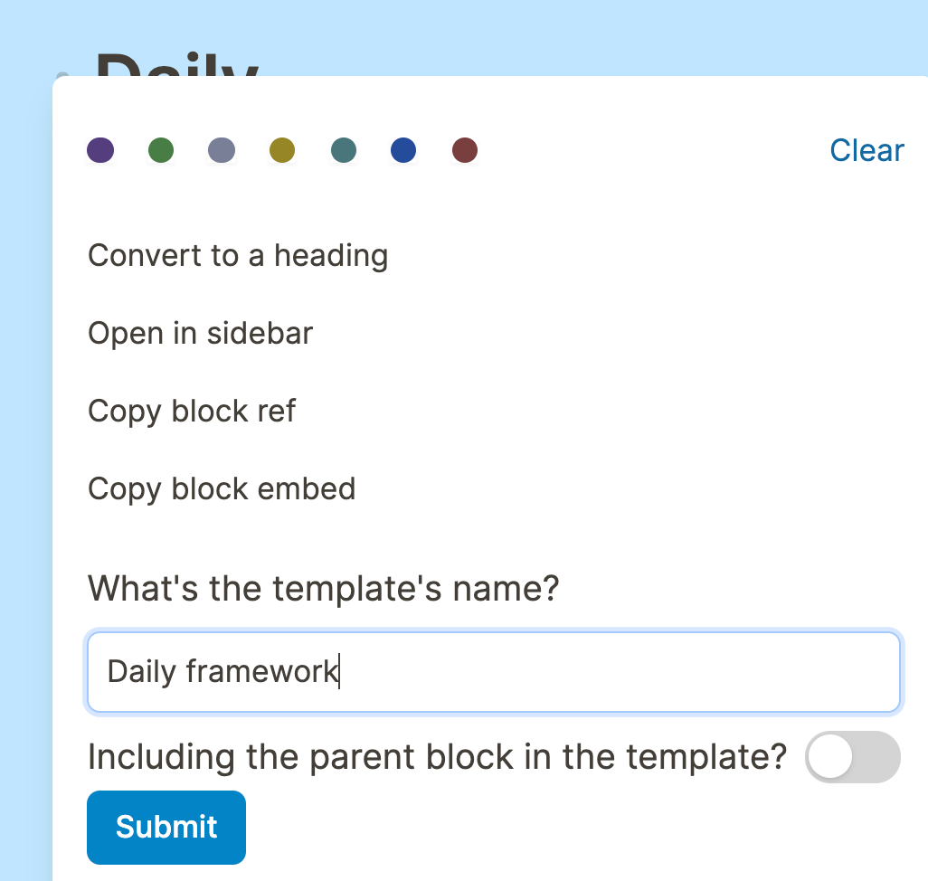928x881 pixels.
Task: Click the 'Including the parent block' label text
Action: coord(438,757)
